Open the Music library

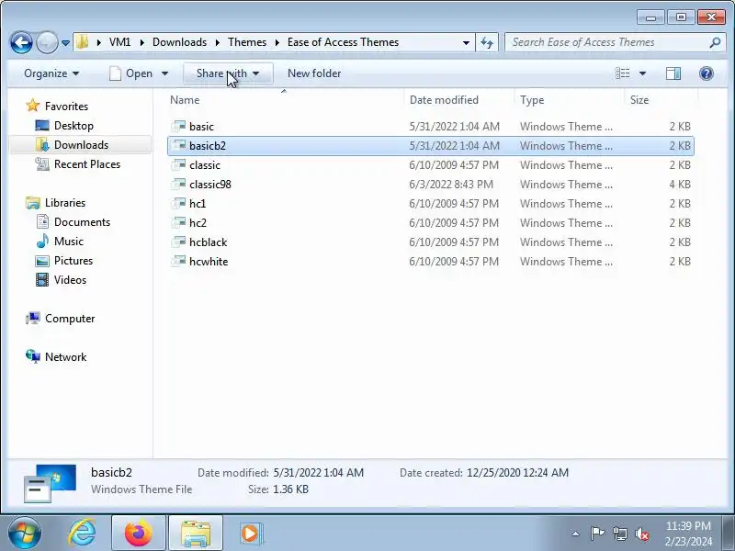pos(68,242)
